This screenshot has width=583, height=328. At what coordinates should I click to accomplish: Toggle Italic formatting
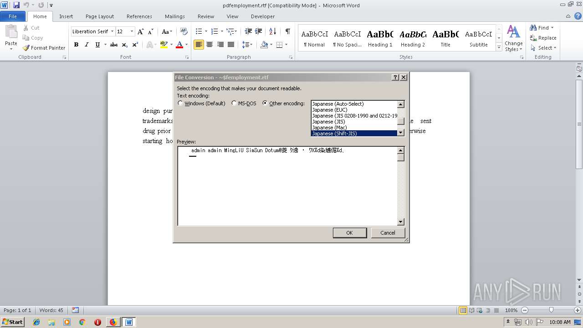pos(87,45)
